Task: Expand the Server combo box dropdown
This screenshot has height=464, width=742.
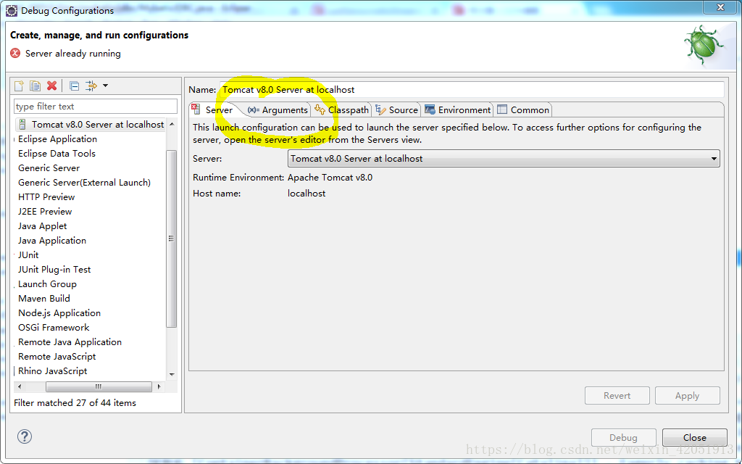Action: (x=714, y=159)
